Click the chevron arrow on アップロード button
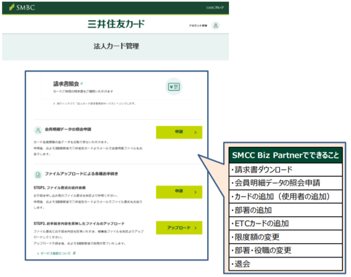This screenshot has height=277, width=351. pos(196,228)
